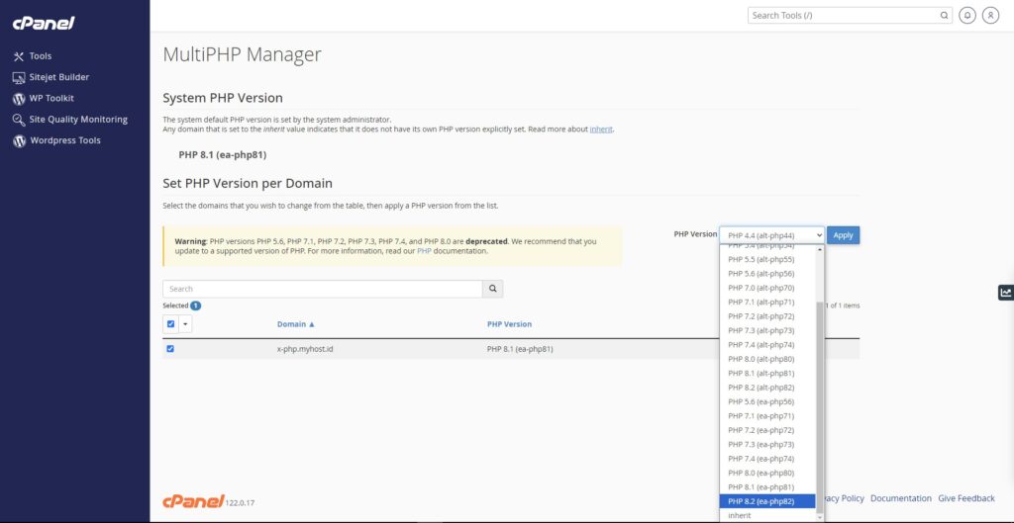
Task: Open the statistics chart side icon
Action: tap(1006, 293)
